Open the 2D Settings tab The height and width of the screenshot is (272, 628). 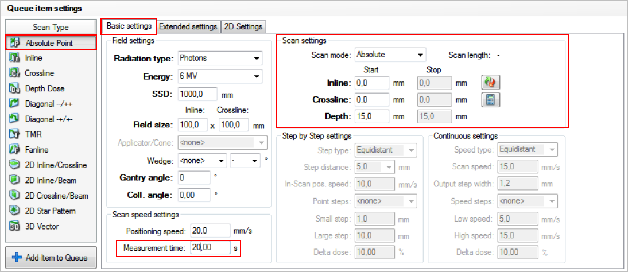[x=243, y=26]
